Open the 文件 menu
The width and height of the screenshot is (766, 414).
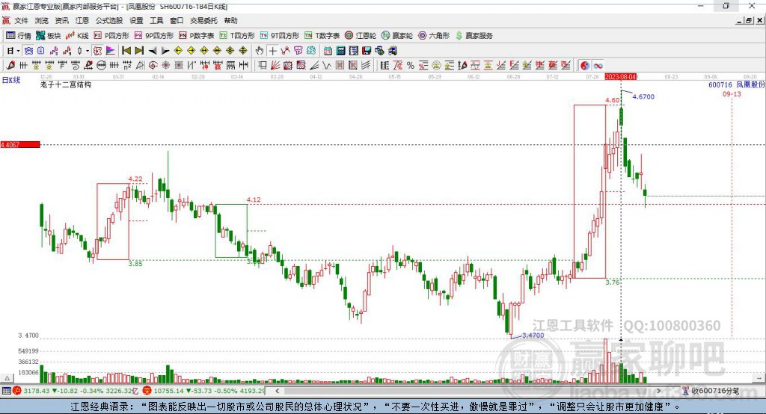[21, 20]
